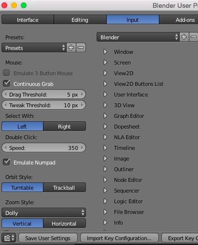Adjust the Tweak Threshold value field
The height and width of the screenshot is (245, 198).
[43, 105]
